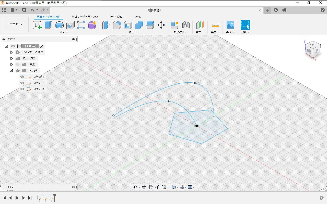
Task: Open the 検査 dropdown menu
Action: [215, 32]
